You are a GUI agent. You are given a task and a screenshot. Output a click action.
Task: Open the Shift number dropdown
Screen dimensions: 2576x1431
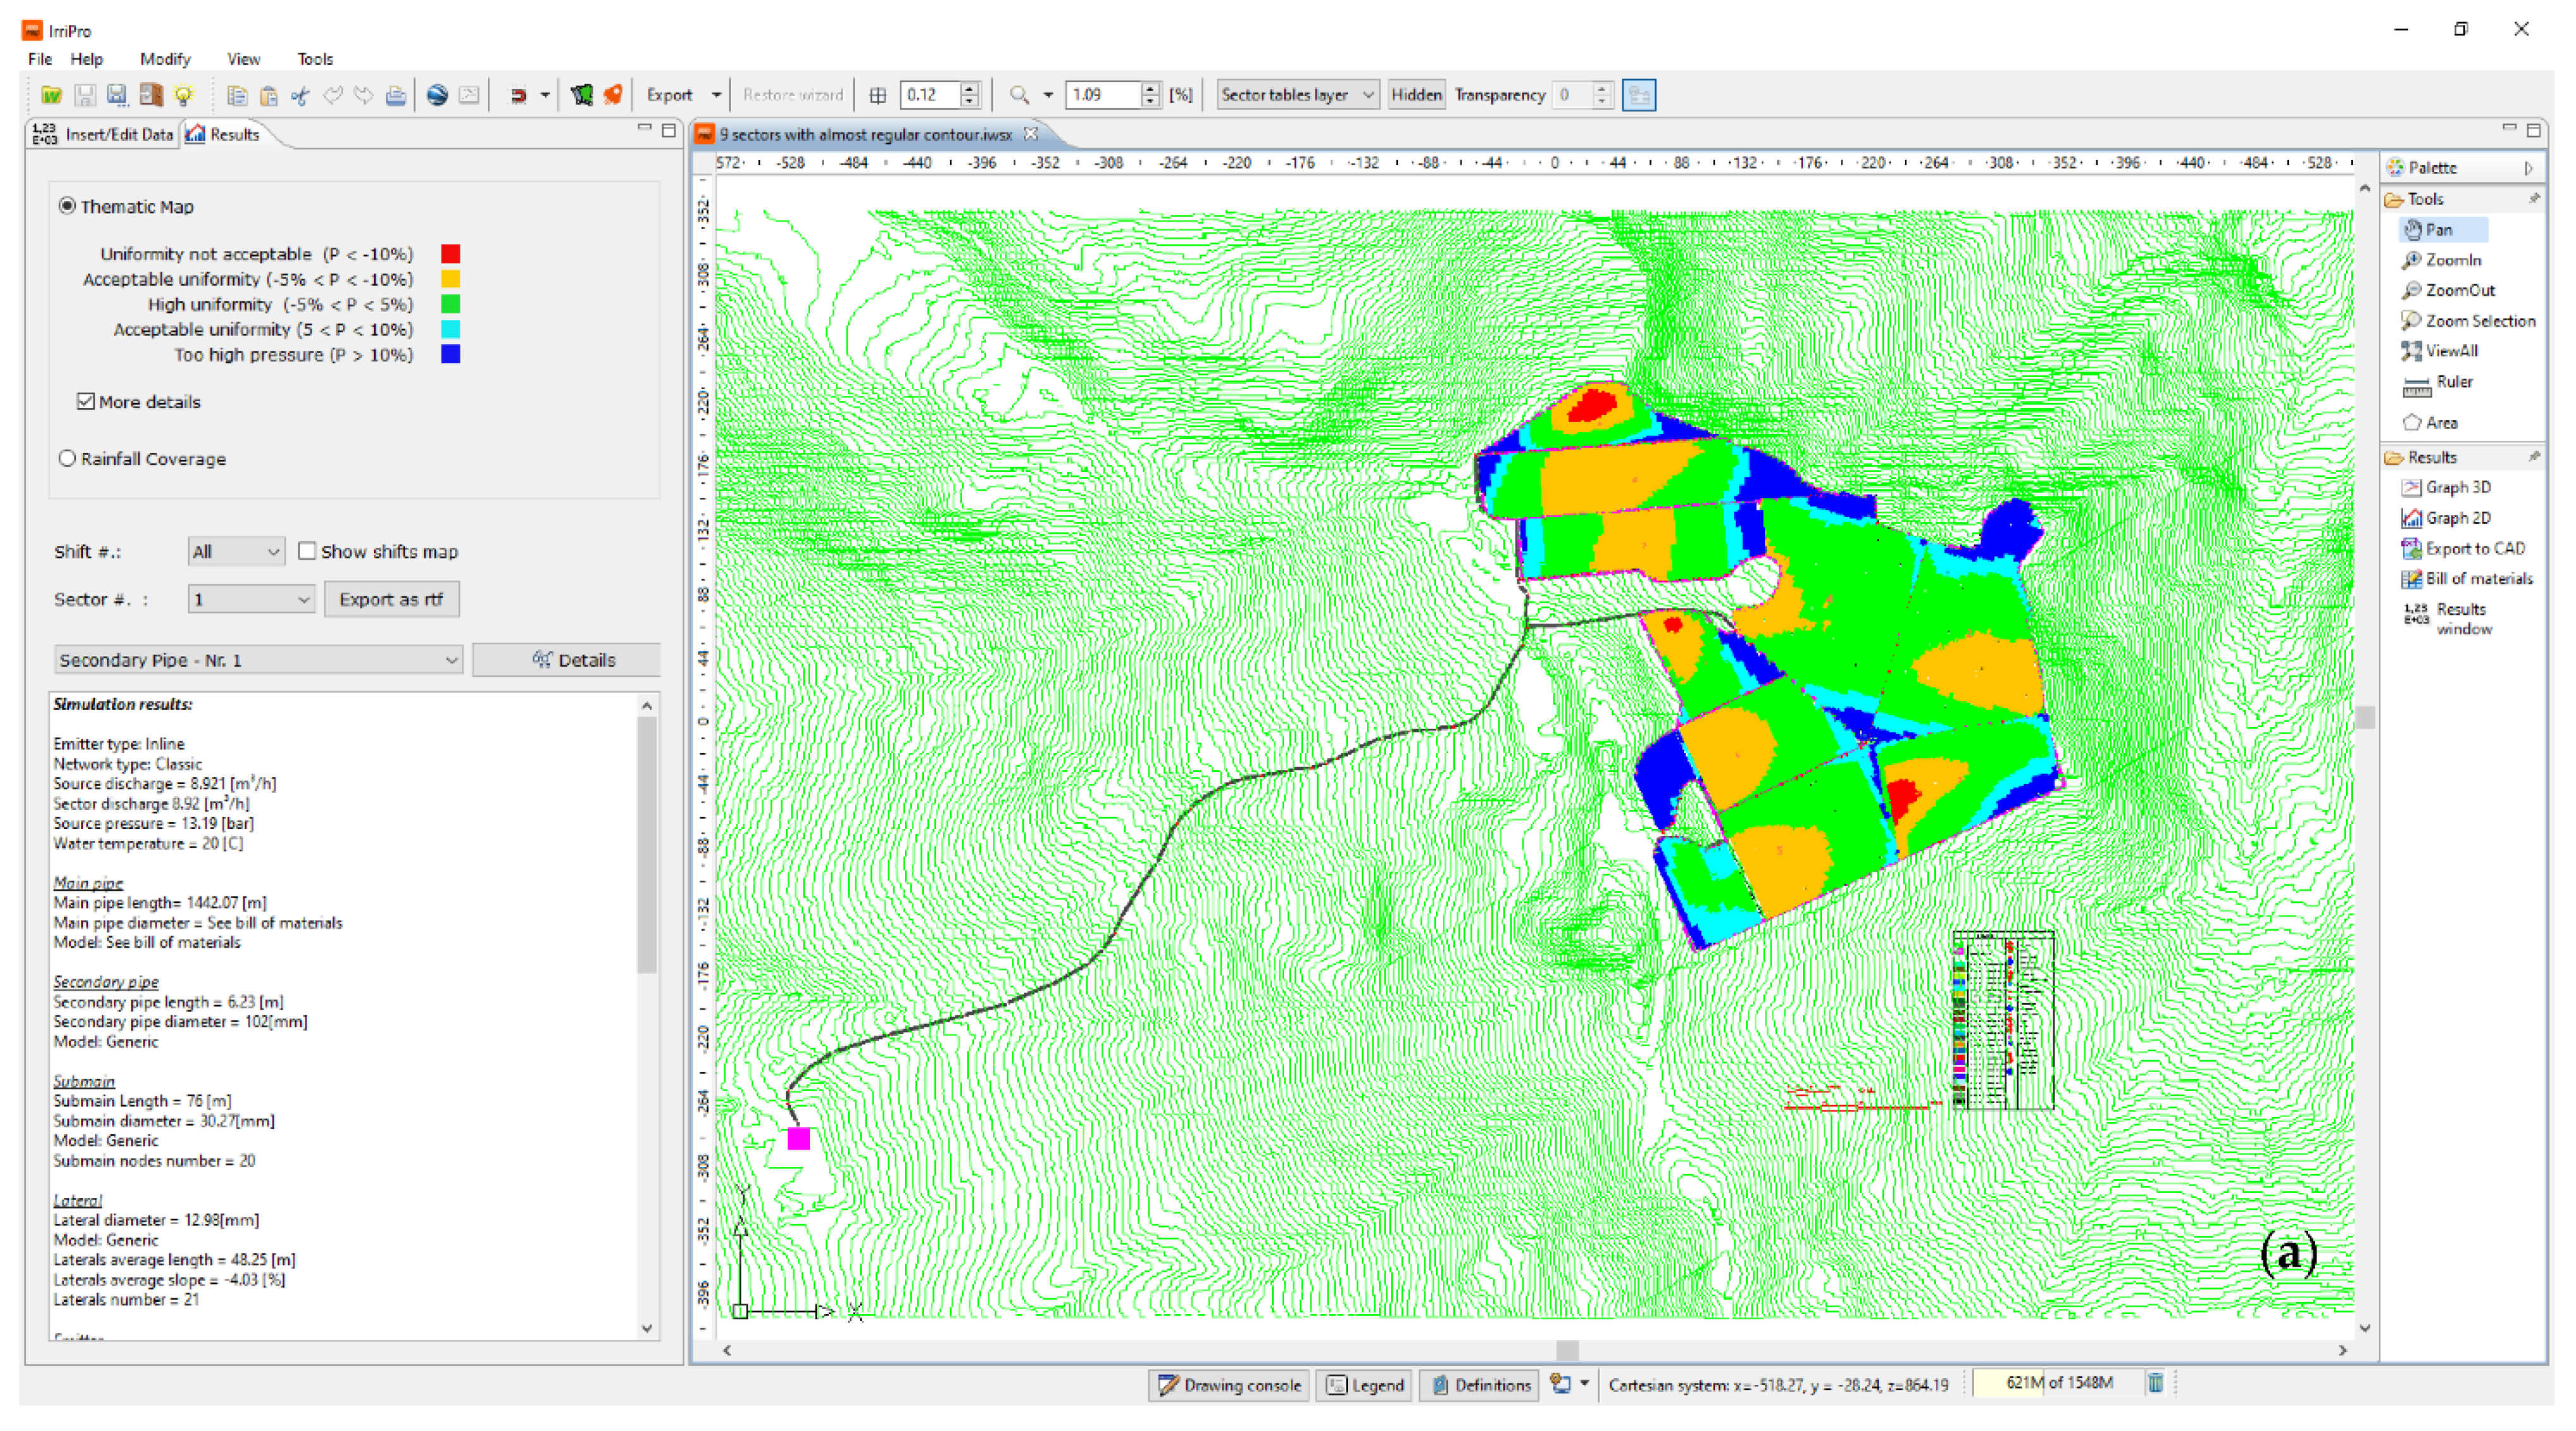(x=236, y=551)
